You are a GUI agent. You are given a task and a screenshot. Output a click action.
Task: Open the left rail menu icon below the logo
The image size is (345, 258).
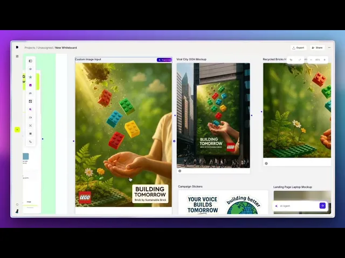coord(17,56)
